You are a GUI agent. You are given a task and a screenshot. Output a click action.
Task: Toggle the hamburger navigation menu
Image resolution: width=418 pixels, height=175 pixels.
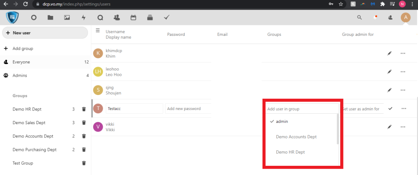[x=98, y=30]
